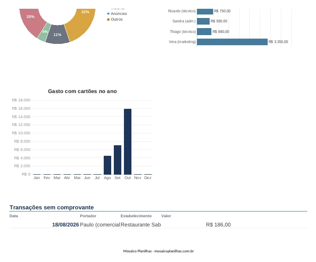The height and width of the screenshot is (262, 316).
Task: Click the 'Transações sem comprovante' heading
Action: point(51,208)
